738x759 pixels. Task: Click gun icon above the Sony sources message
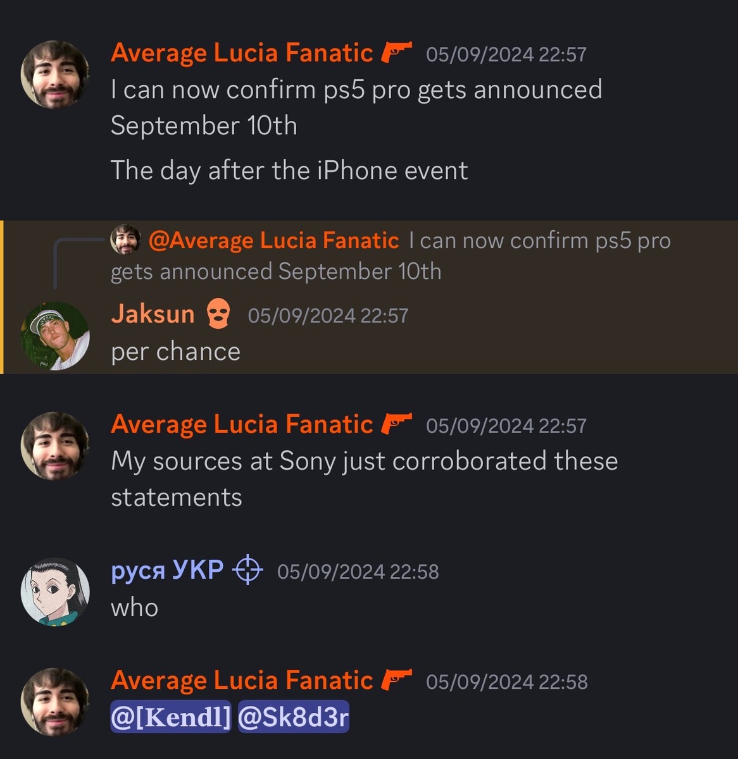pyautogui.click(x=397, y=424)
